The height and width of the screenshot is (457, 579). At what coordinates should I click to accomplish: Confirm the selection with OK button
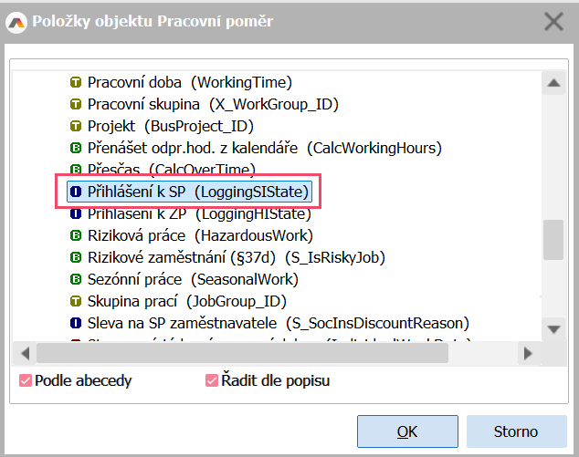pos(407,431)
